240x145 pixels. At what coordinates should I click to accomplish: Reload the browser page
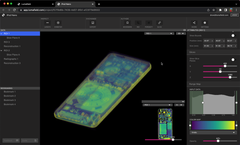14,10
